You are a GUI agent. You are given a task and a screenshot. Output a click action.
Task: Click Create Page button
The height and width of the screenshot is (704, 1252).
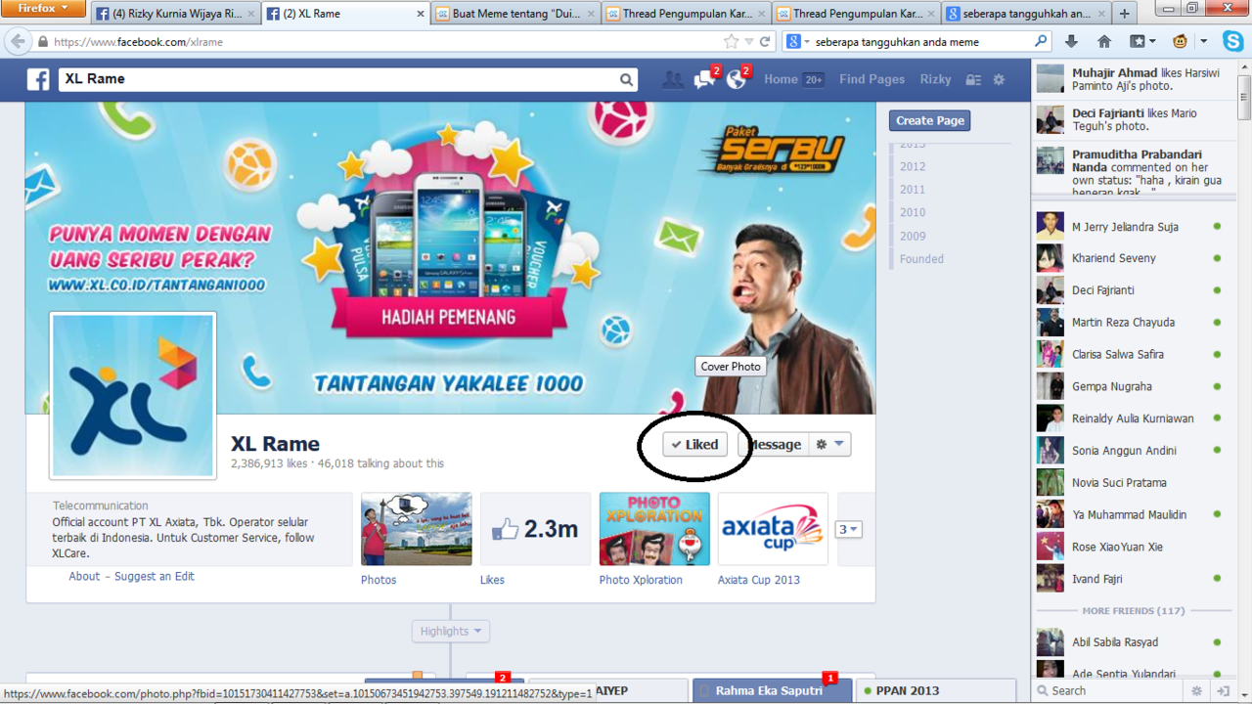(930, 120)
